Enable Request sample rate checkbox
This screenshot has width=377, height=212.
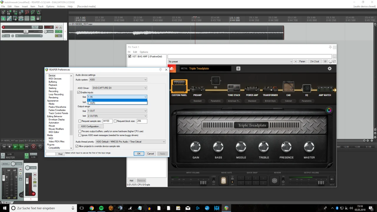tap(80, 121)
